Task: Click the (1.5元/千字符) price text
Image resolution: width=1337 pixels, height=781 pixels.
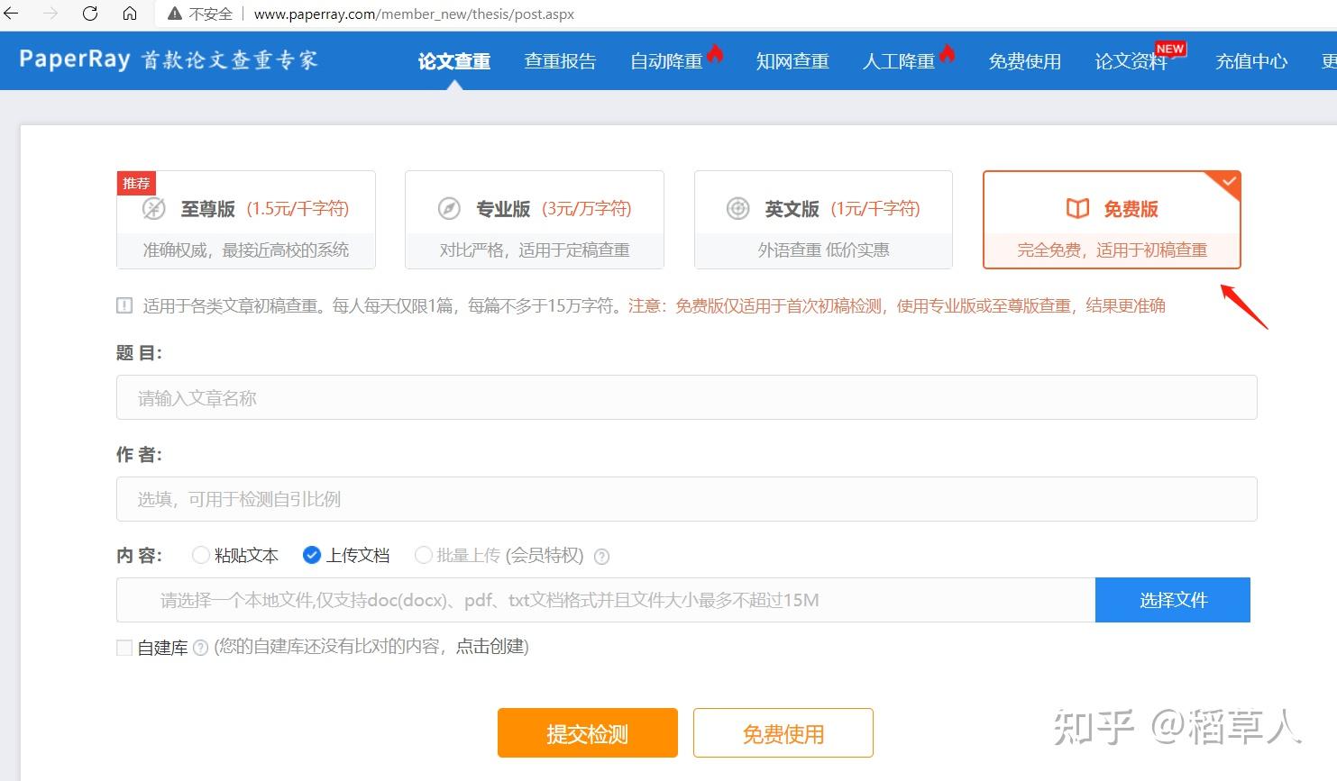Action: [298, 209]
